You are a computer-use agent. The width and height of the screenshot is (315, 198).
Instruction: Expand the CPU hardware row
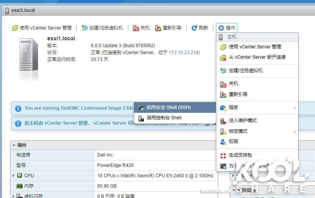14,176
